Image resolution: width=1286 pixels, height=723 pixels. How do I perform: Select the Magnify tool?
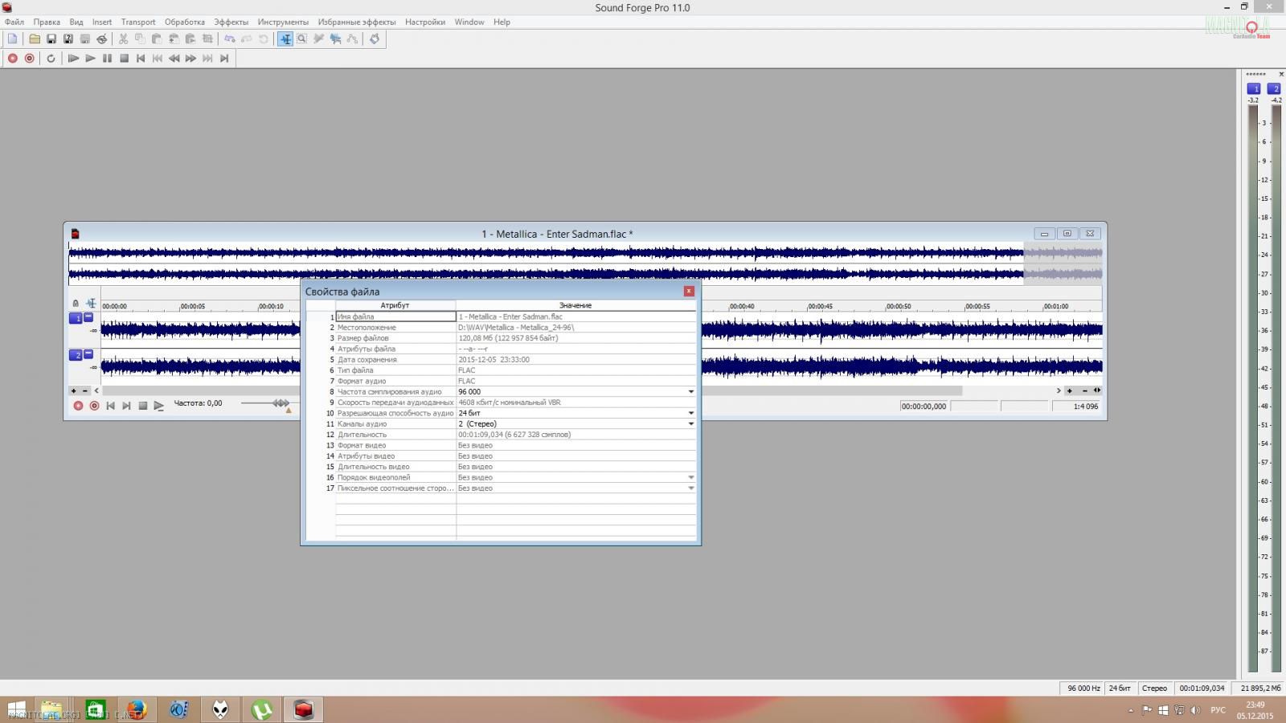pos(302,39)
